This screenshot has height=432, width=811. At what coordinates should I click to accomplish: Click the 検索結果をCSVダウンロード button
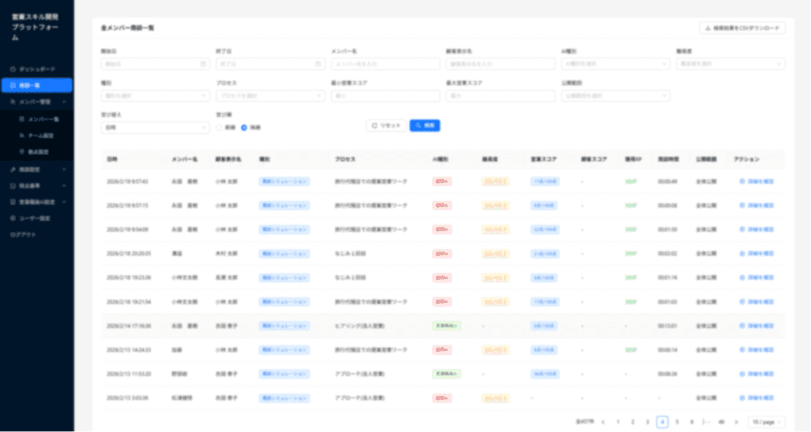point(742,28)
